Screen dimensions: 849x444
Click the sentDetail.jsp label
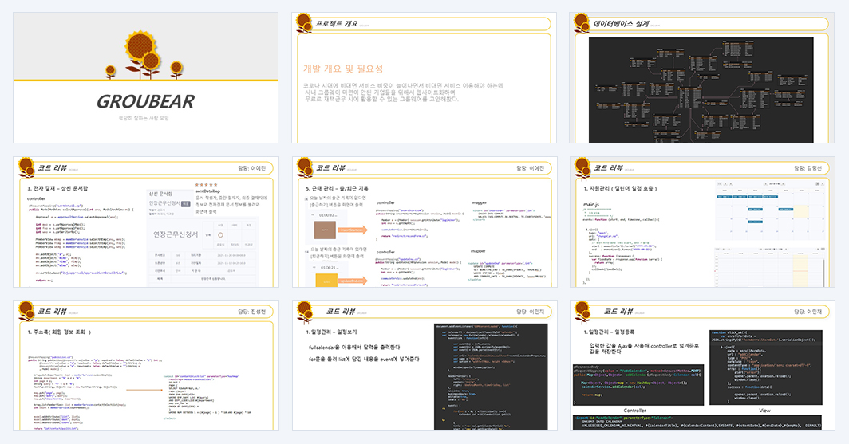pos(208,191)
